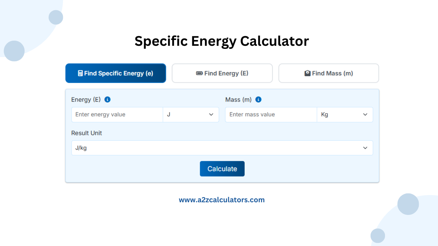Image resolution: width=438 pixels, height=246 pixels.
Task: Open the info tooltip next to Mass (m)
Action: [x=258, y=99]
